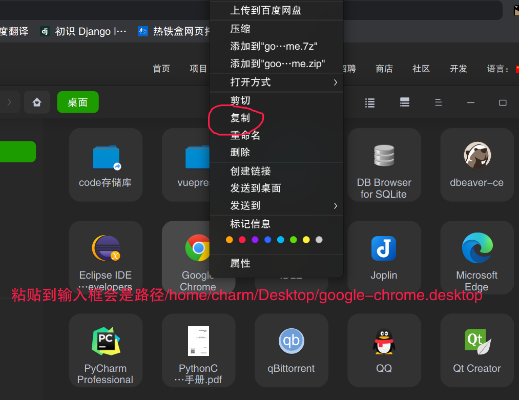The height and width of the screenshot is (400, 519).
Task: Expand the 打开方式 submenu
Action: click(x=276, y=82)
